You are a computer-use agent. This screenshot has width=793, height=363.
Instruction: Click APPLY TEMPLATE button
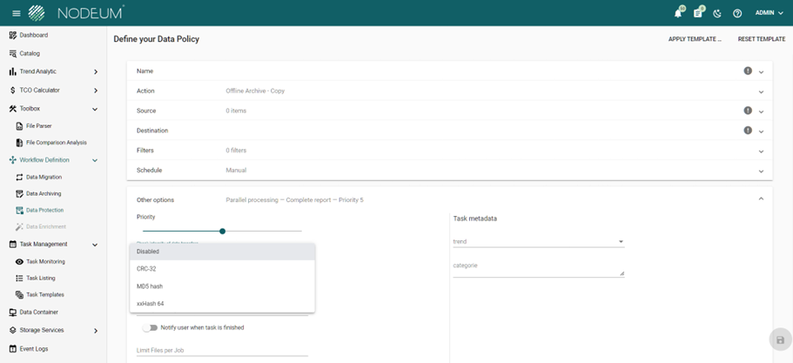click(695, 39)
